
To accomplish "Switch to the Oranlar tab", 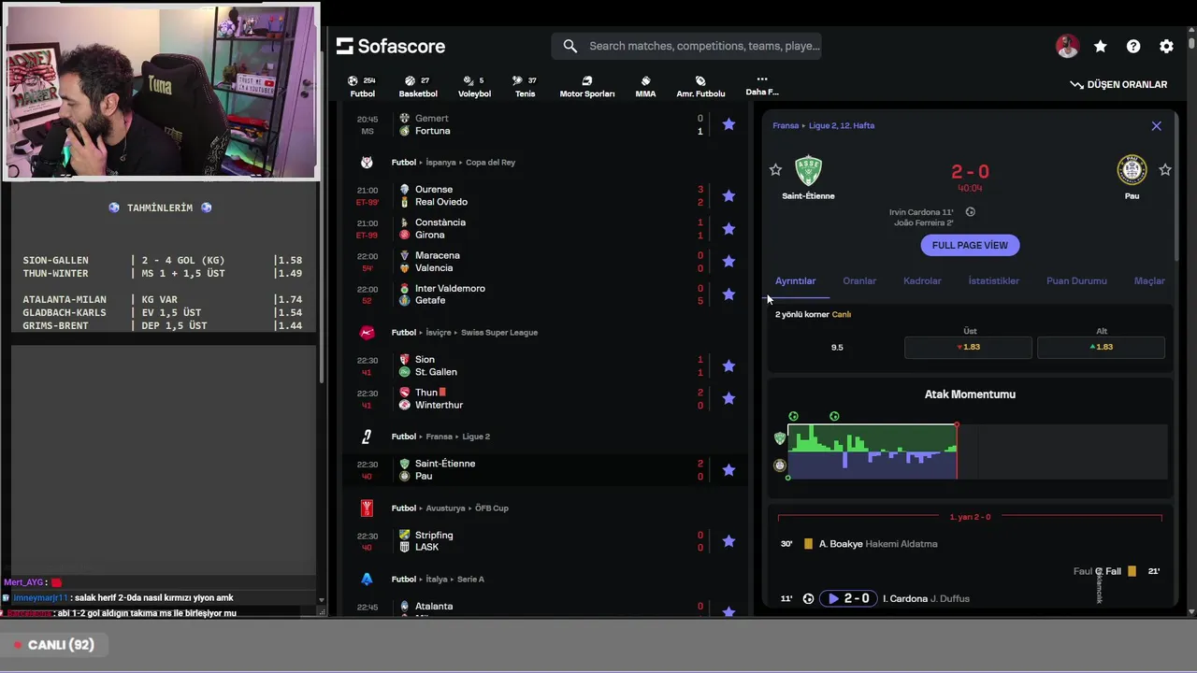I will click(x=859, y=280).
